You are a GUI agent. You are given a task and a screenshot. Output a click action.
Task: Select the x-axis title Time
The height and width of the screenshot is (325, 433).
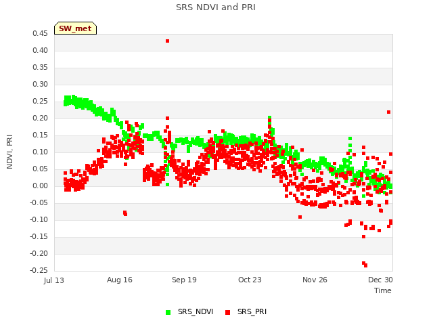(x=383, y=290)
